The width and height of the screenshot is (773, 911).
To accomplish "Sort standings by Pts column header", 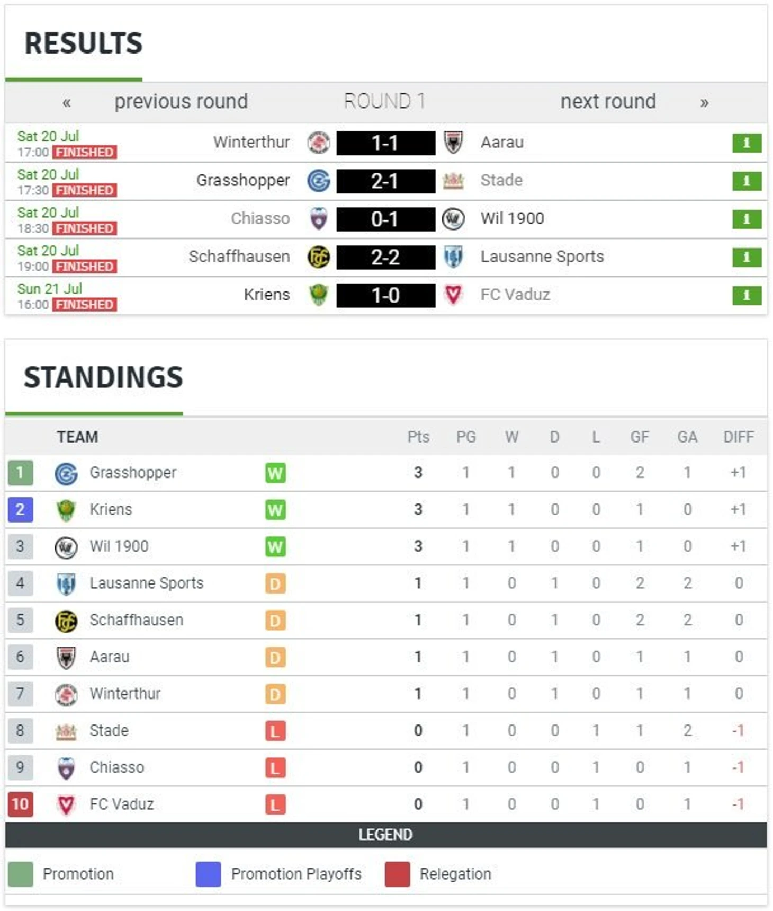I will (x=418, y=437).
